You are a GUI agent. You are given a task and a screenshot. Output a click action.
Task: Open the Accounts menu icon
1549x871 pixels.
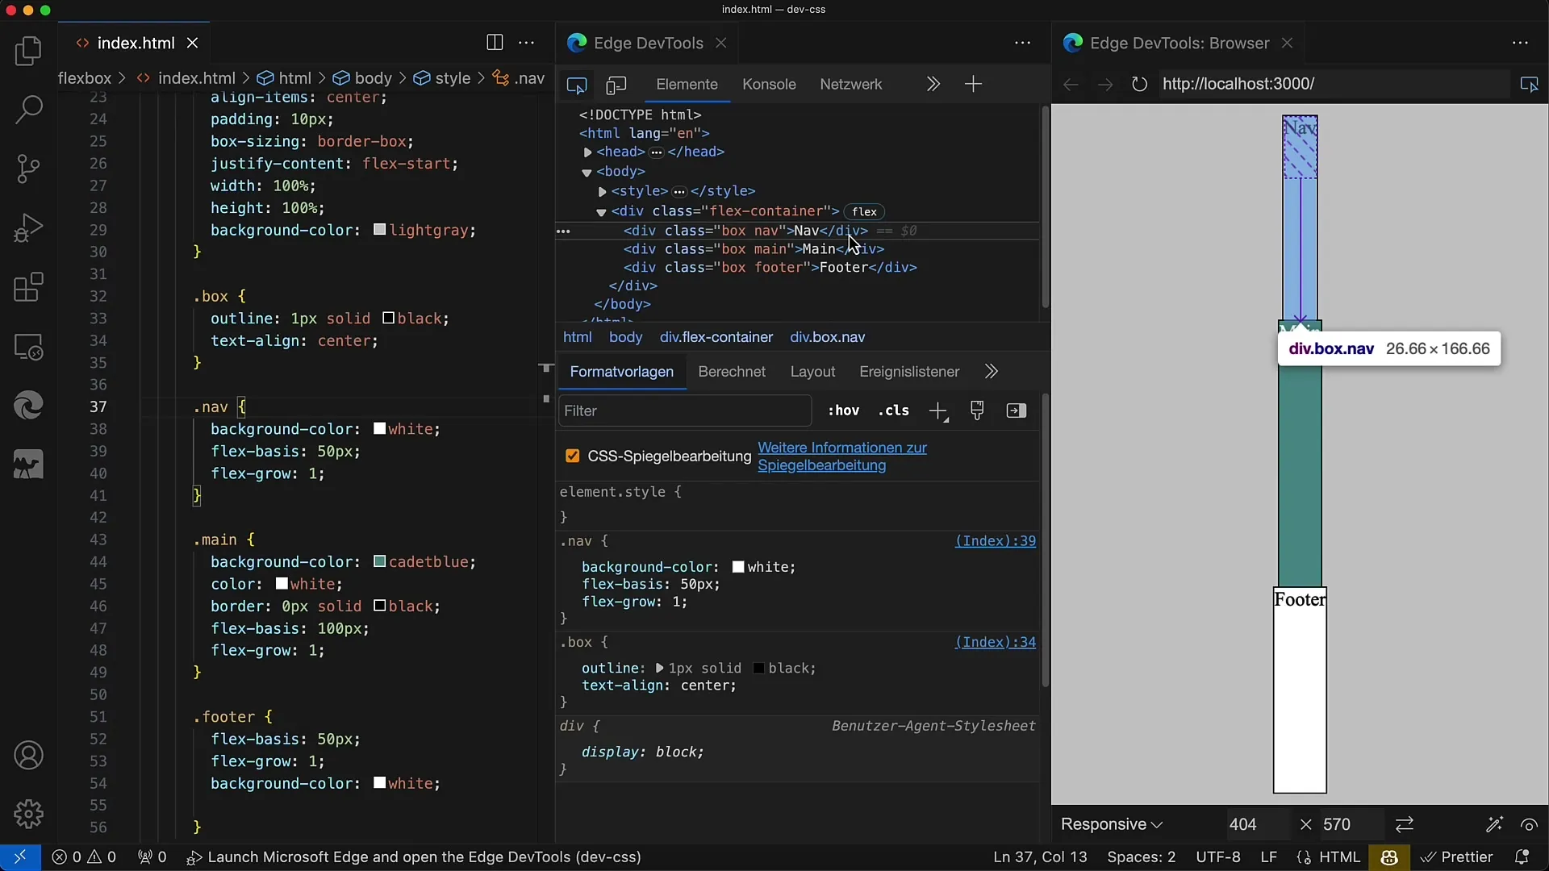point(28,756)
